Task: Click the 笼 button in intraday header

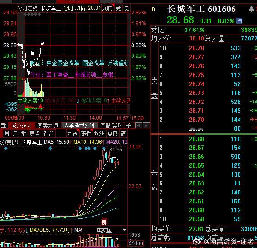Action: (x=126, y=8)
